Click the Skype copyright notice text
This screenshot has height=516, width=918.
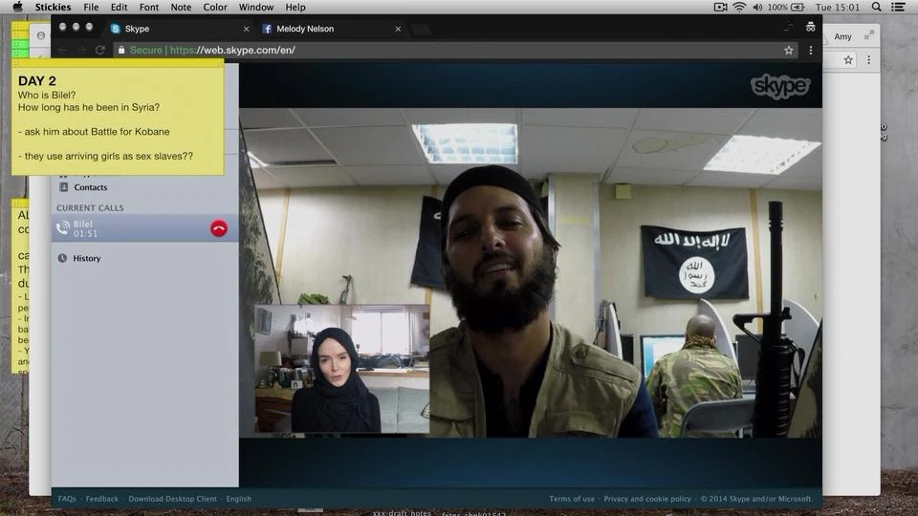coord(756,499)
